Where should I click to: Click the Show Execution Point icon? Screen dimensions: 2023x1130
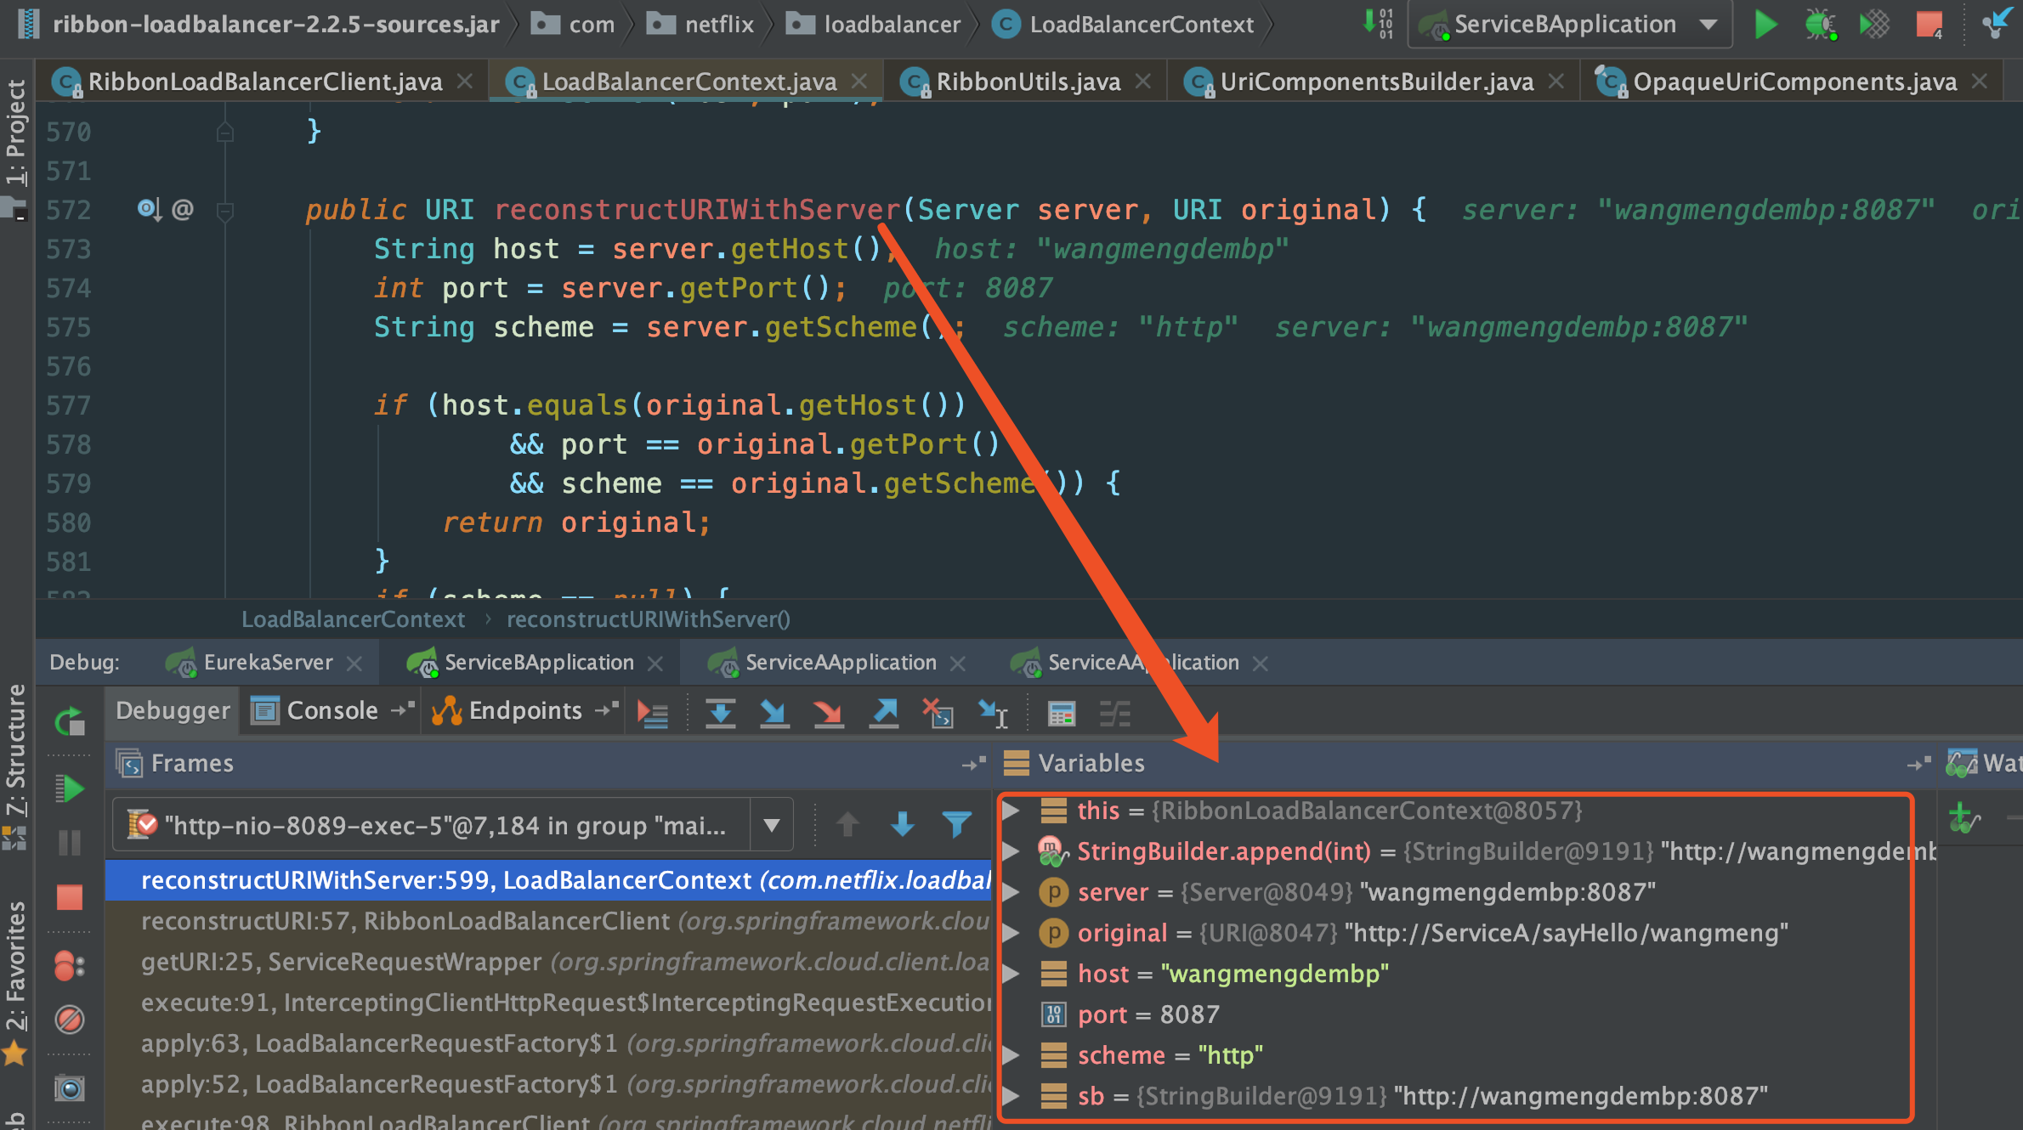click(653, 713)
